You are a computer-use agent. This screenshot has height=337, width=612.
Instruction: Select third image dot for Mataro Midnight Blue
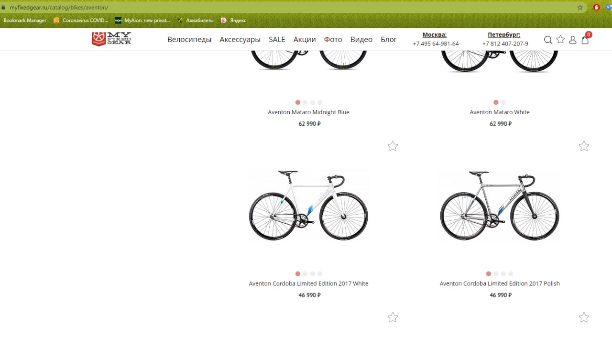(312, 102)
